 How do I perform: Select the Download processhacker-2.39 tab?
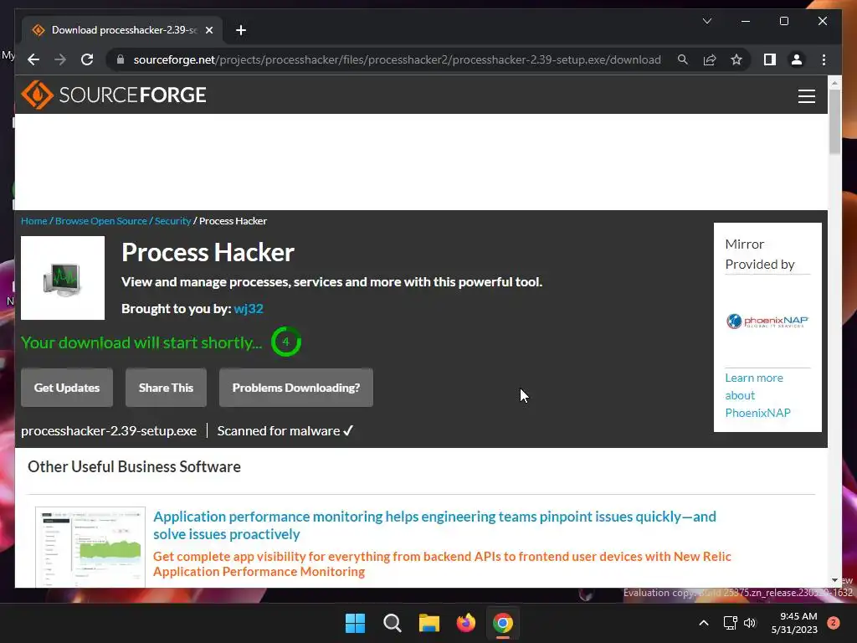(123, 30)
